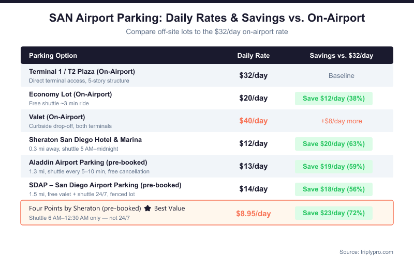
Task: Click the +$8/day more valet label
Action: click(x=342, y=121)
